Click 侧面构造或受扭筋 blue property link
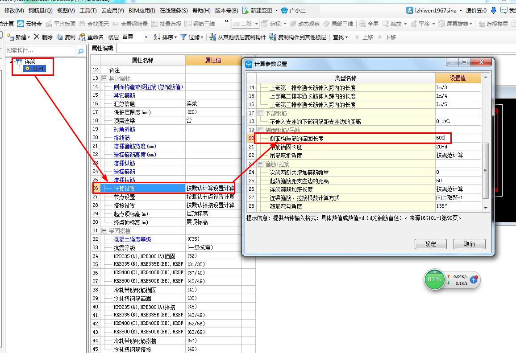Image resolution: width=516 pixels, height=353 pixels. tap(148, 87)
